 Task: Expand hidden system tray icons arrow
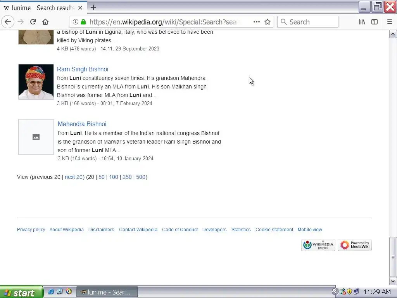[x=335, y=292]
